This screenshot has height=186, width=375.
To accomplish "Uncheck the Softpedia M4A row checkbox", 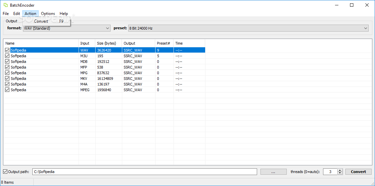I will [x=7, y=84].
